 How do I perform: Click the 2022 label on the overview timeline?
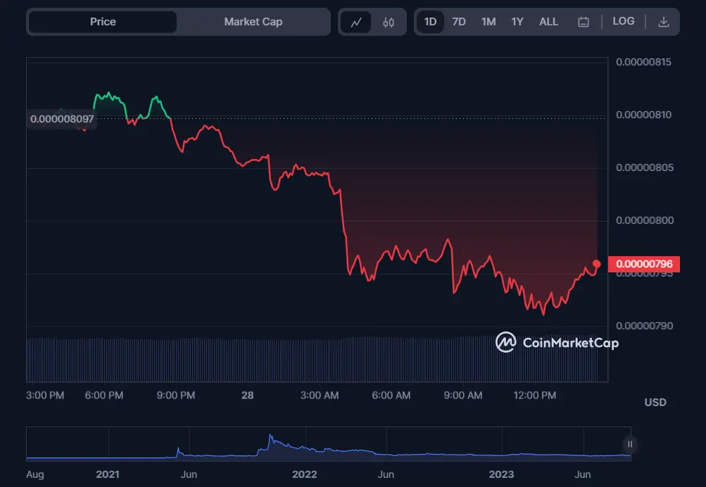(304, 474)
